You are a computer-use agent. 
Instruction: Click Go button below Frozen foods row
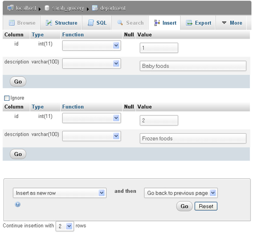tap(18, 154)
